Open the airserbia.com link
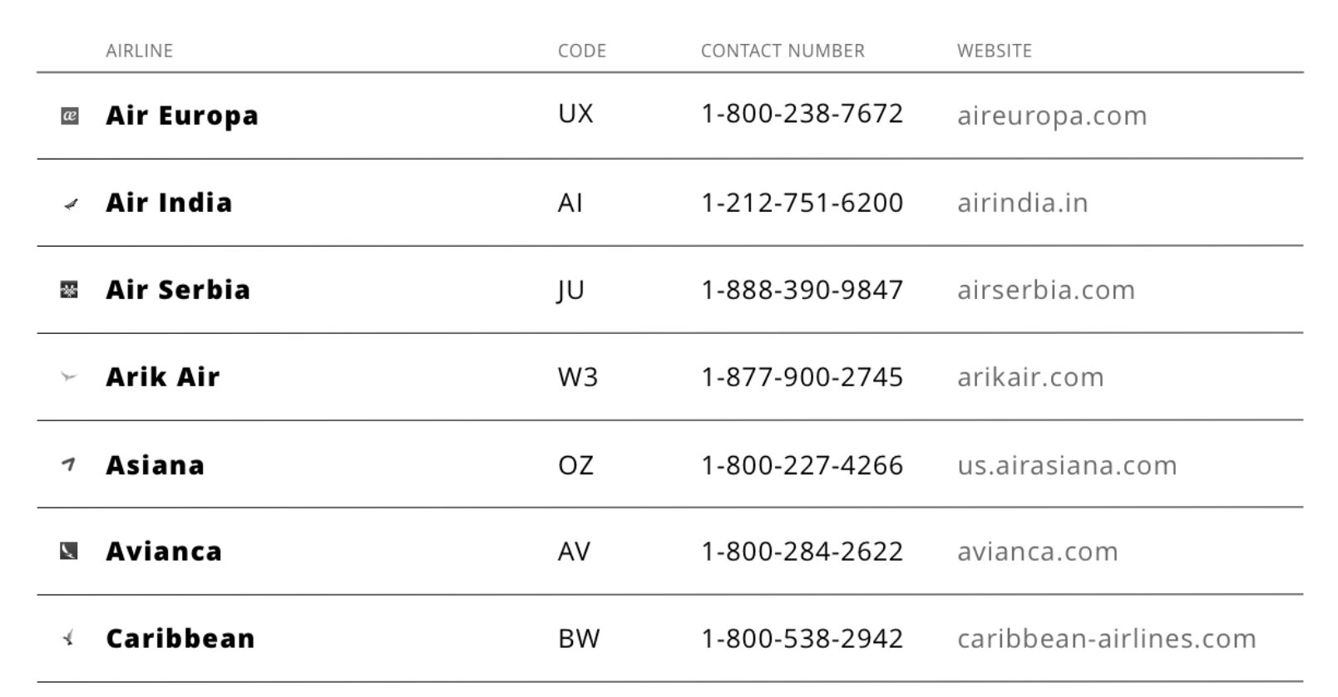1338x697 pixels. click(1046, 290)
